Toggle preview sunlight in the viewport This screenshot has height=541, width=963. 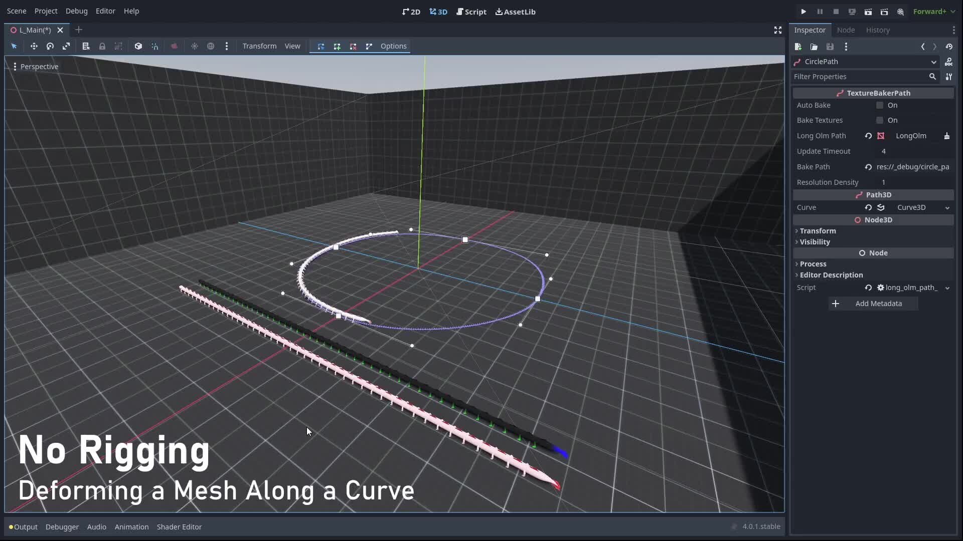tap(195, 46)
